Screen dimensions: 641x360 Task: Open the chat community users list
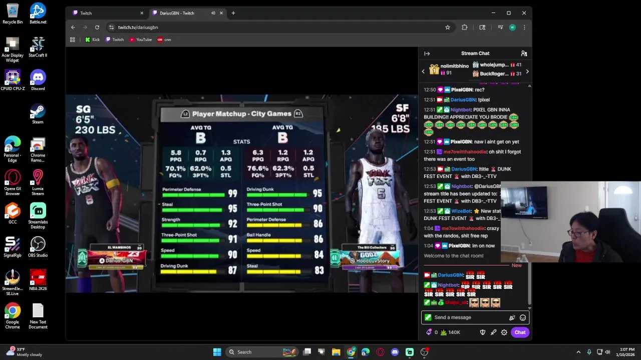[x=524, y=53]
